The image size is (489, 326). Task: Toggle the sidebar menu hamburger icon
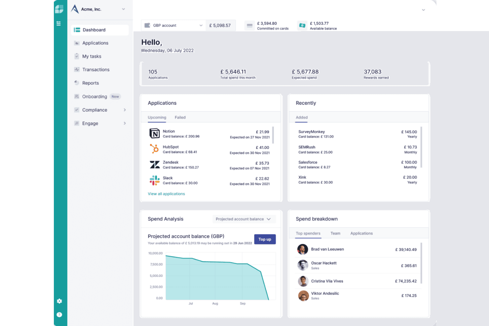coord(58,23)
